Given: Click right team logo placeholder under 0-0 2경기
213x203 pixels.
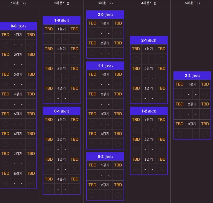Looking at the screenshot, I should tap(31, 65).
